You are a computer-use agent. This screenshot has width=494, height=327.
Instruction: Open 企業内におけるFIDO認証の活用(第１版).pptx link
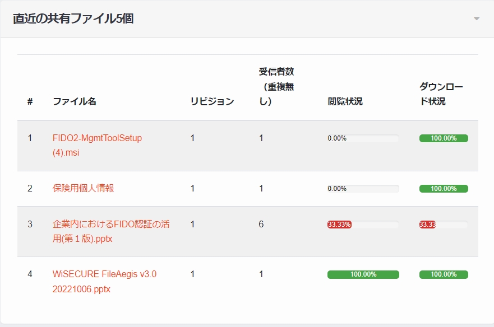tap(111, 231)
